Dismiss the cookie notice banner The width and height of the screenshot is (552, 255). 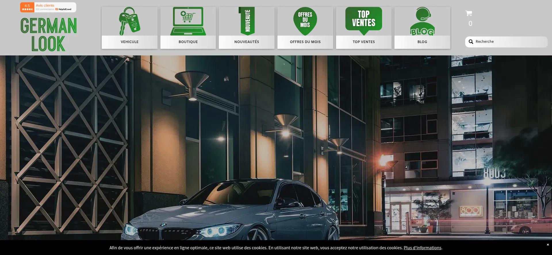point(548,245)
